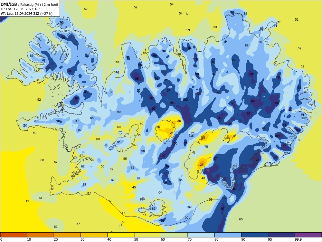Image resolution: width=322 pixels, height=242 pixels.
Task: Click the light blue 70–80 legend swatch
Action: click(201, 235)
